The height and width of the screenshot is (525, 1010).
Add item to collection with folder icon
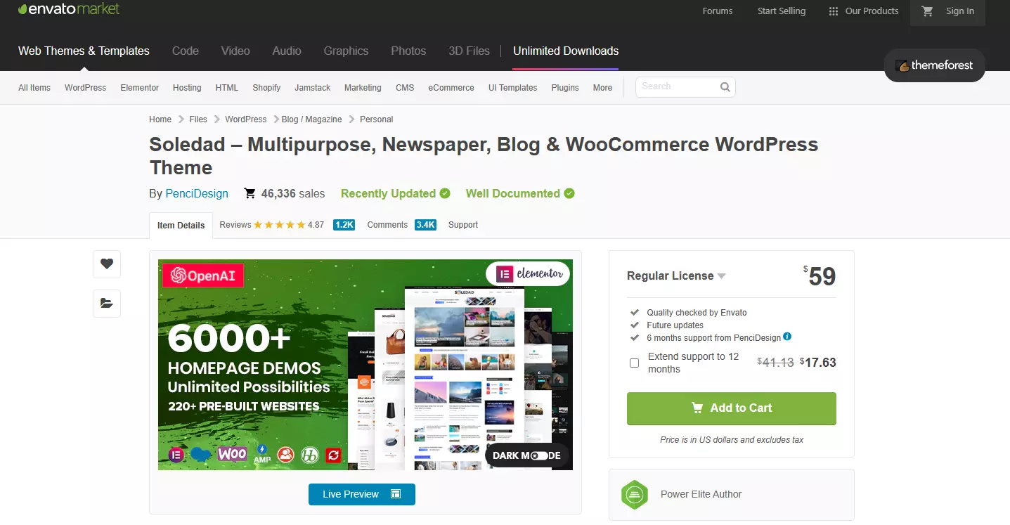coord(107,304)
